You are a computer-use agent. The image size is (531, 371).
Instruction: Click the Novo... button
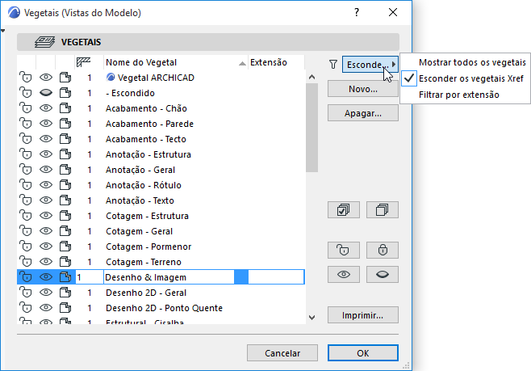pos(363,89)
